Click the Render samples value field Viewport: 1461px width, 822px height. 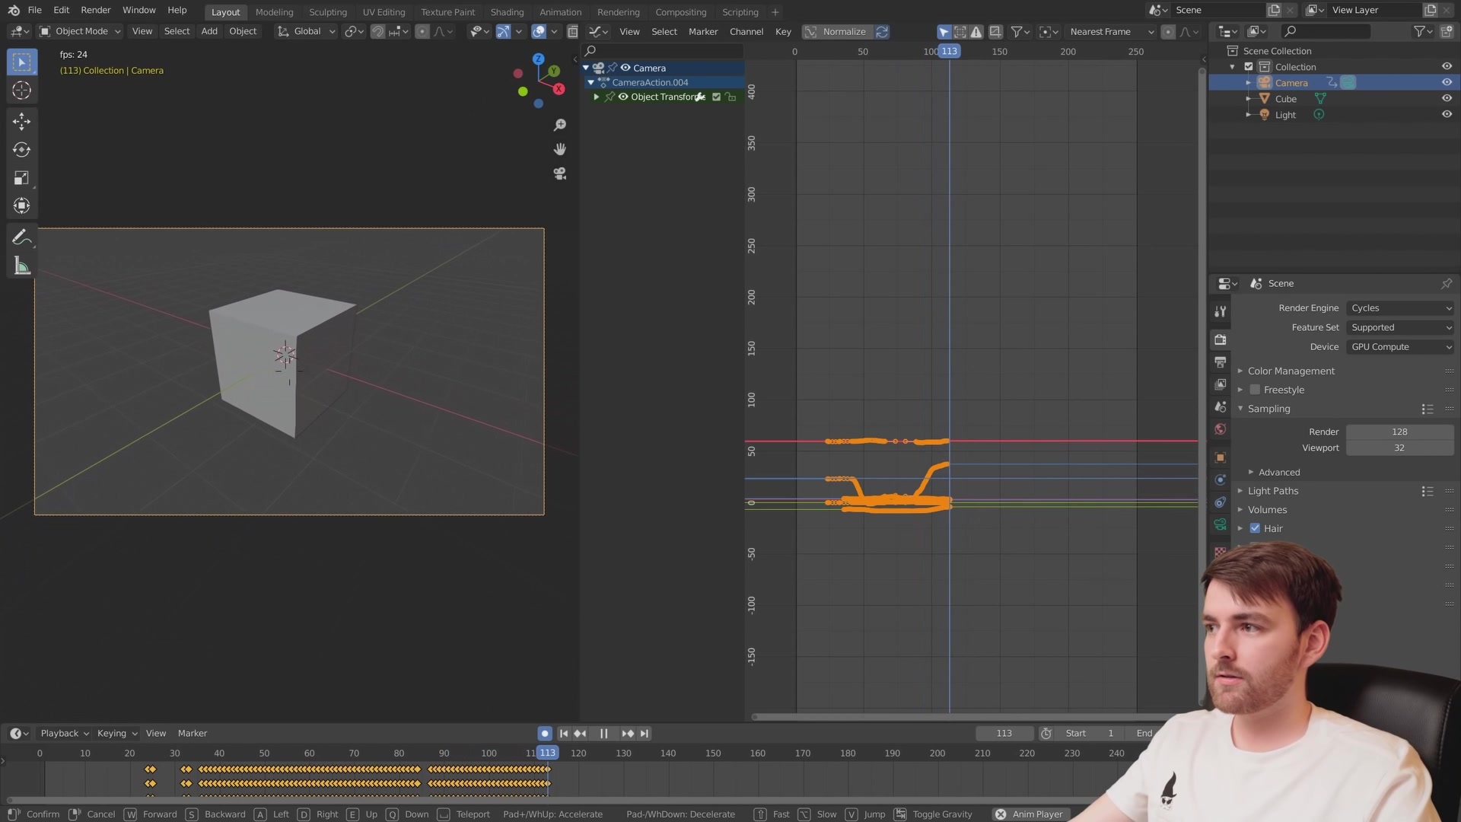[x=1399, y=432]
